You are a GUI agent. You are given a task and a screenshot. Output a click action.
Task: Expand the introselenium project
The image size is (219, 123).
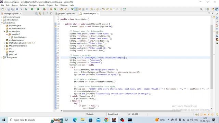tap(2, 20)
